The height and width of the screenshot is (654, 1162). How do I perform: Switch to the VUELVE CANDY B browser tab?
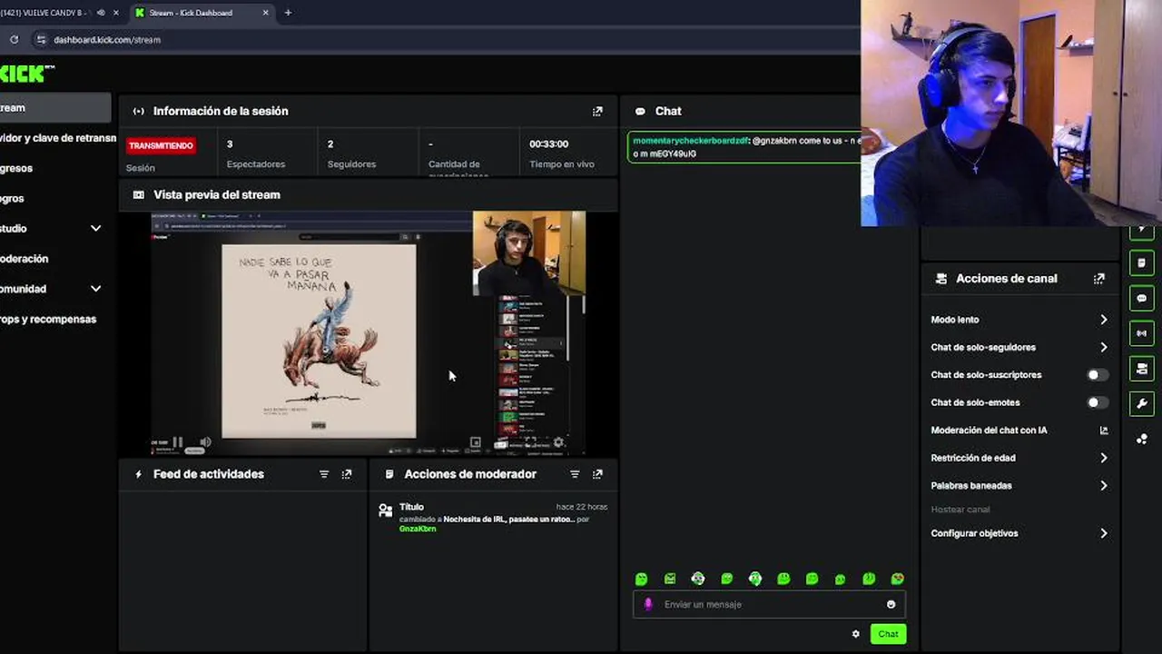coord(44,13)
